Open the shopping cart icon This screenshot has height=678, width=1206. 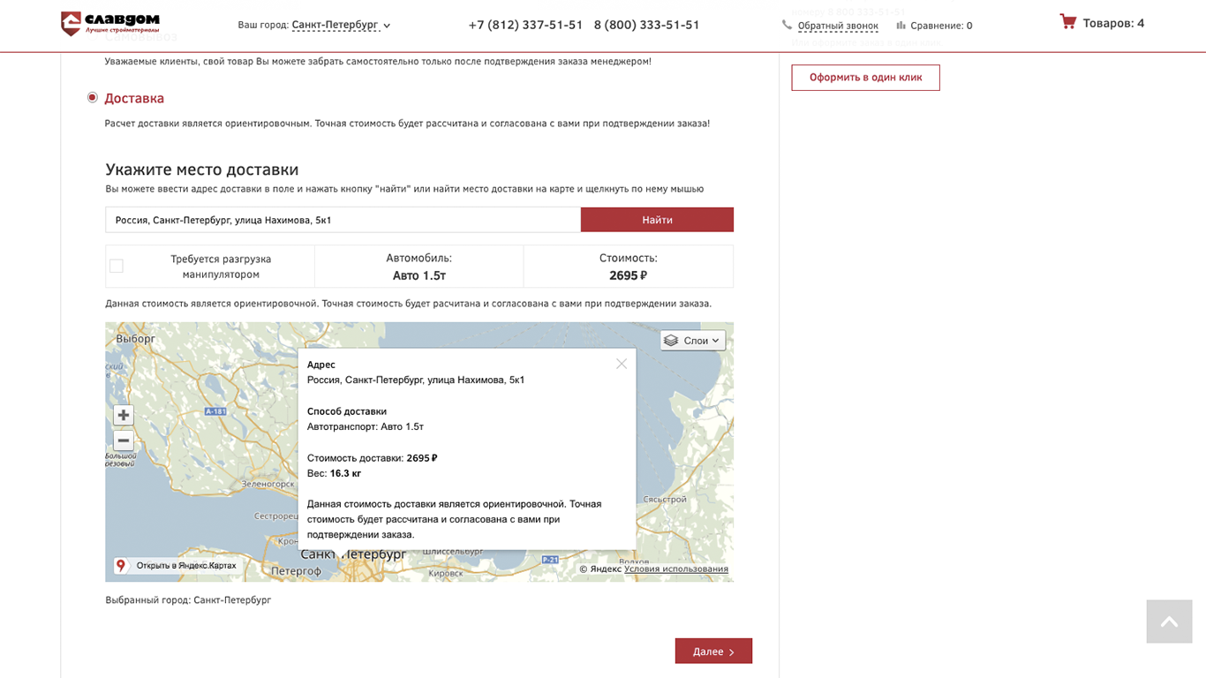click(x=1068, y=22)
